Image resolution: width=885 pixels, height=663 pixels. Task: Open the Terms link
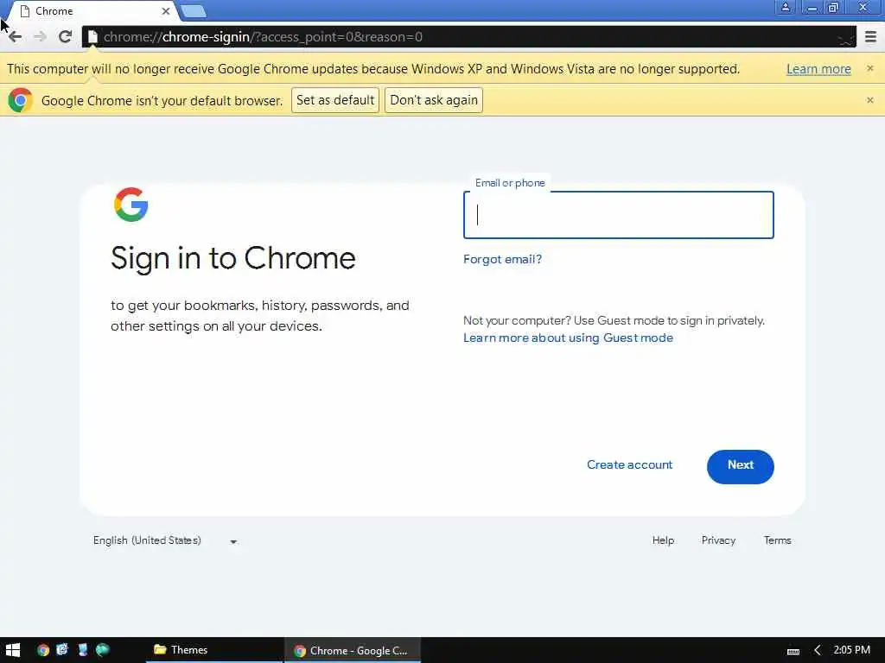click(x=777, y=540)
